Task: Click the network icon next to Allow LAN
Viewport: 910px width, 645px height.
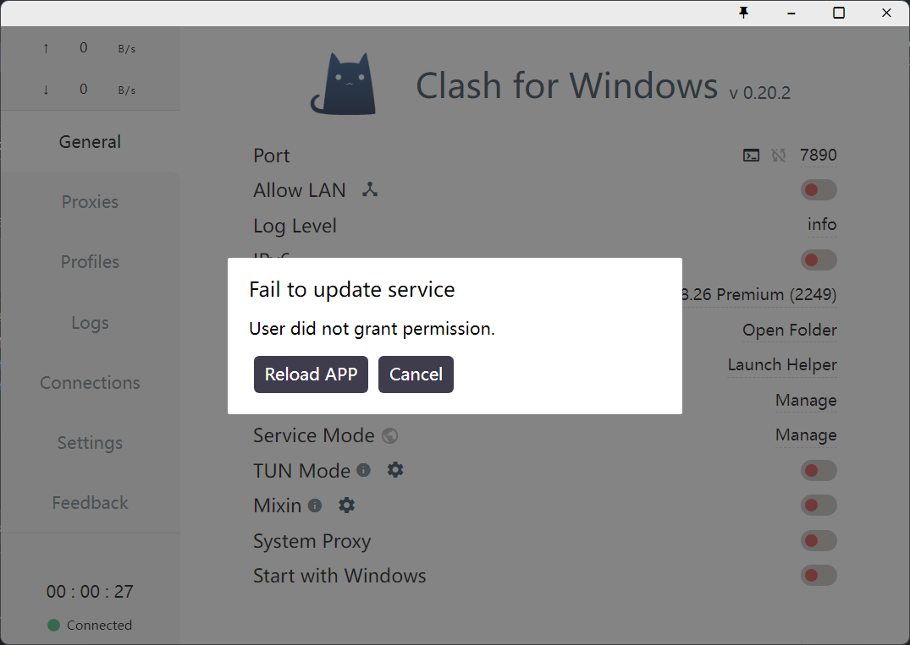Action: click(370, 189)
